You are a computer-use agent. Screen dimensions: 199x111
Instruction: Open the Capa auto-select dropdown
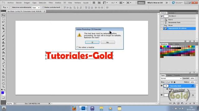(36, 7)
